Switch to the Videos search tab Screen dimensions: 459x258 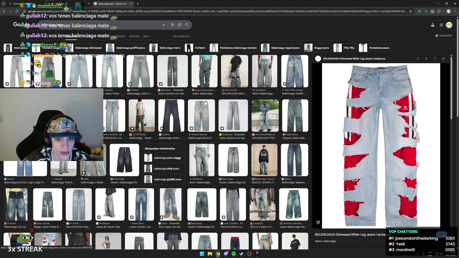(121, 36)
